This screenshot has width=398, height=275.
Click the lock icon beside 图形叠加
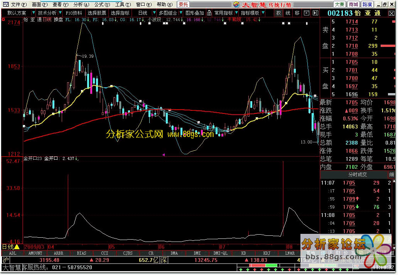click(209, 13)
